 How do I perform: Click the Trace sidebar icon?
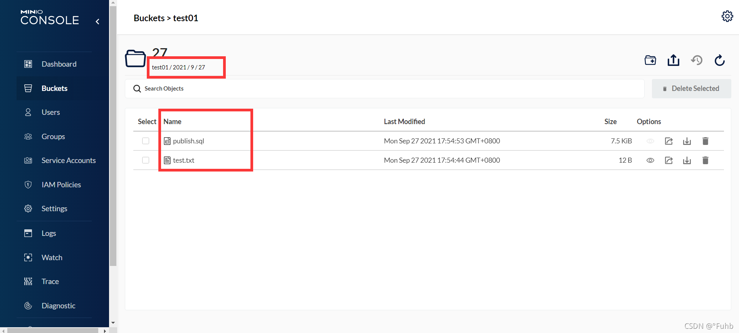pos(28,281)
